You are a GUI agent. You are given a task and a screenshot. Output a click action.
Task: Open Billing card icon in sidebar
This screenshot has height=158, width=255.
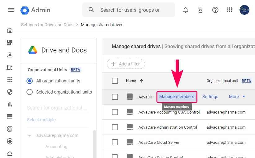(x=10, y=117)
